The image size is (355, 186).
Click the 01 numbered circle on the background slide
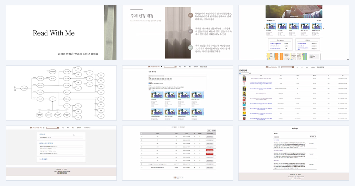tap(191, 15)
